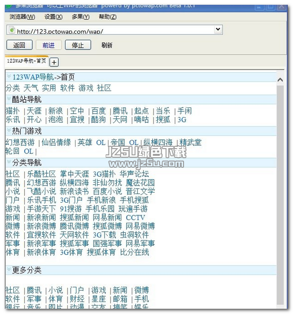Open the 天气 top navigation link
The width and height of the screenshot is (293, 314).
click(31, 88)
